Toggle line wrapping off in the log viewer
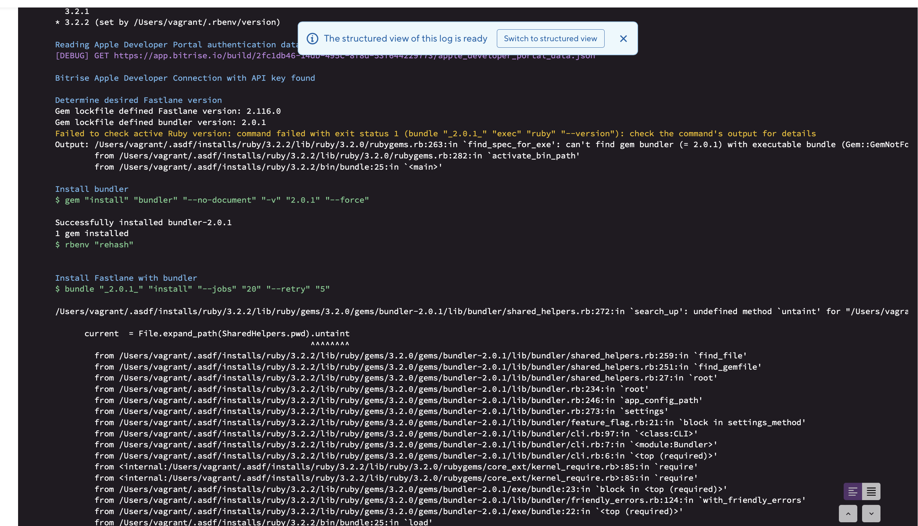This screenshot has width=918, height=526. point(871,491)
